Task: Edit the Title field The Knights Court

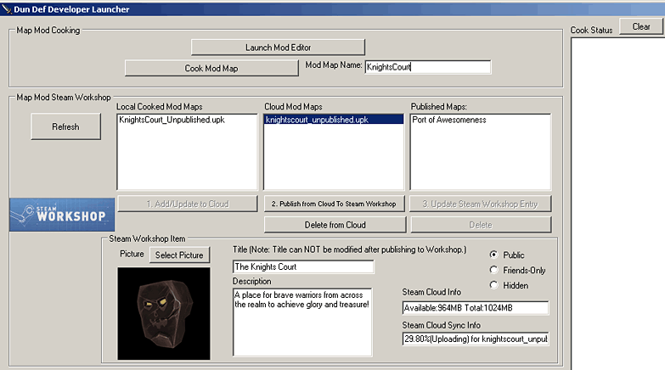Action: [303, 266]
